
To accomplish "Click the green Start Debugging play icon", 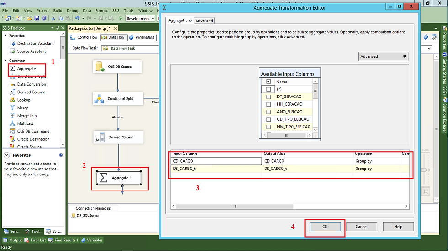I will click(x=121, y=19).
